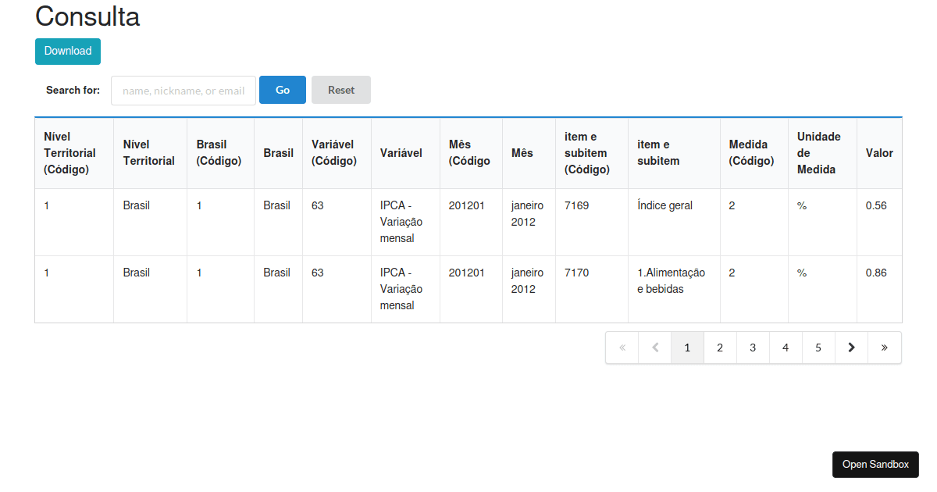This screenshot has width=937, height=492.
Task: Click the Nível Territorial (Código) link in first row
Action: click(46, 205)
